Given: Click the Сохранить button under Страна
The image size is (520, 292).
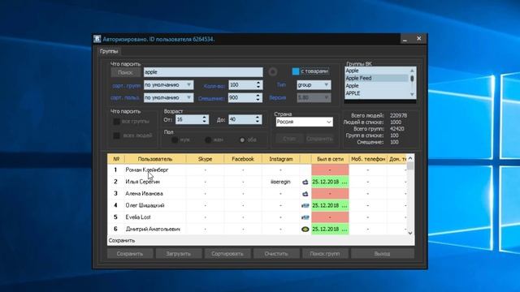Looking at the screenshot, I should 319,139.
